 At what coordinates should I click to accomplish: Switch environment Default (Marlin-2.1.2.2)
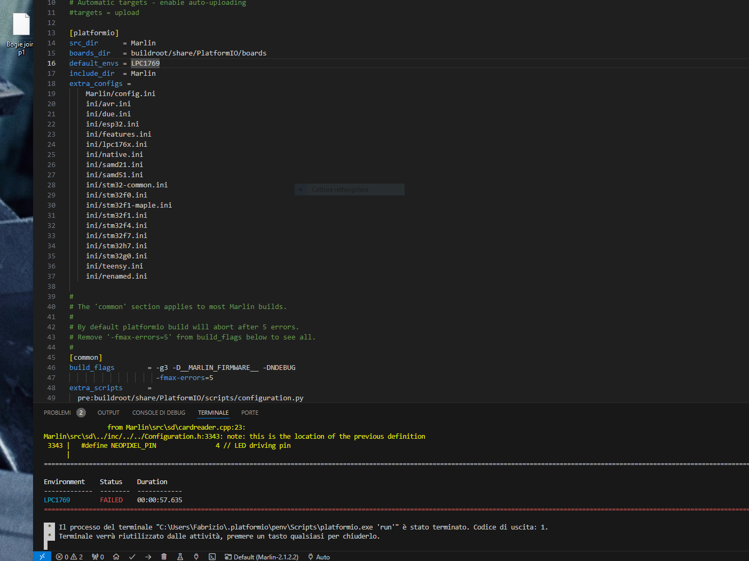[262, 557]
